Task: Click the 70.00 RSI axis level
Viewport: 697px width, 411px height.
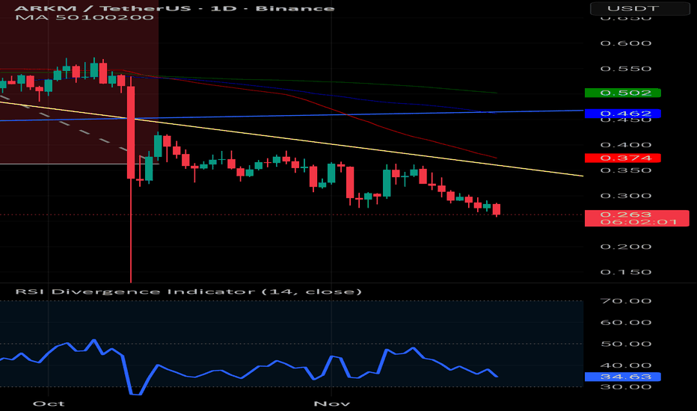Action: point(626,301)
